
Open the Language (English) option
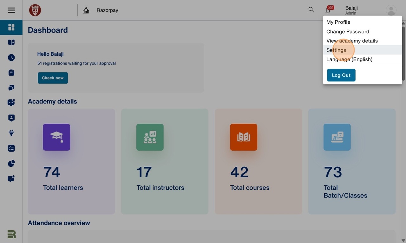[x=349, y=59]
